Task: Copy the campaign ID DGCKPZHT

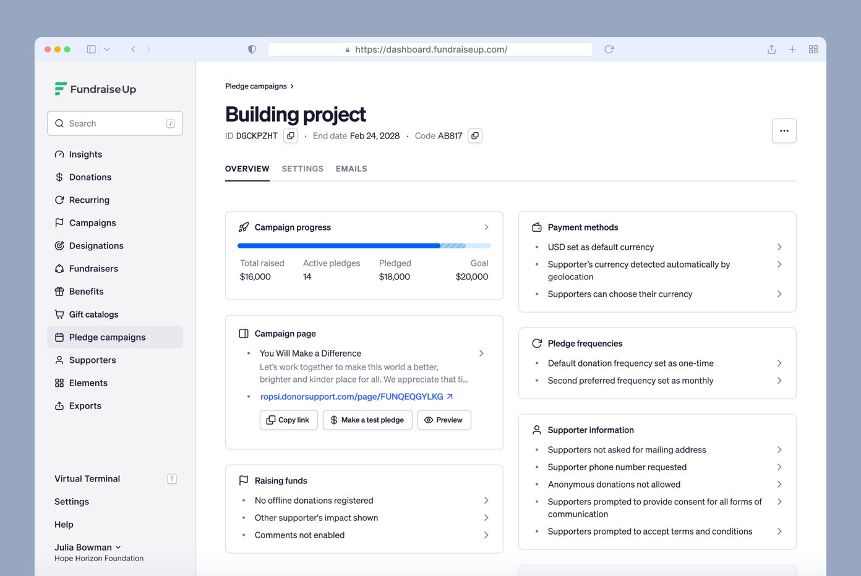Action: [291, 136]
